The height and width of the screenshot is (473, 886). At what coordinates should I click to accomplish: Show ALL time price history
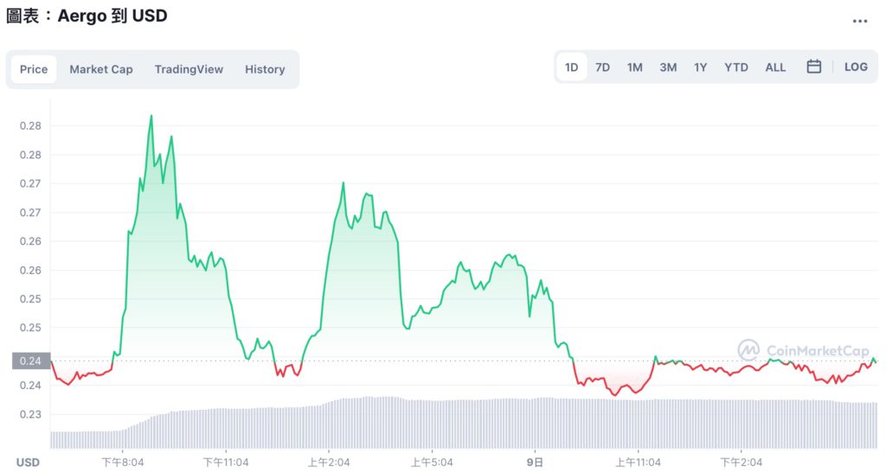pos(775,67)
